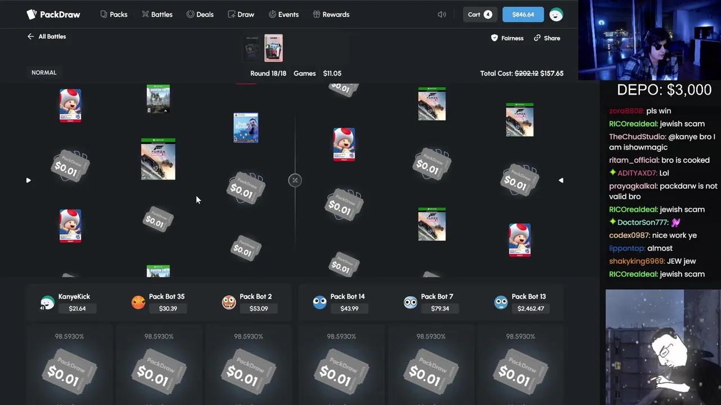721x405 pixels.
Task: Click the NORMAL battle mode badge
Action: pos(44,73)
